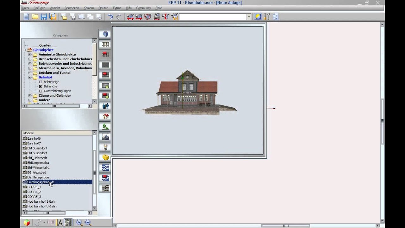Save the layout with blue floppy icon
The width and height of the screenshot is (405, 228).
(44, 17)
